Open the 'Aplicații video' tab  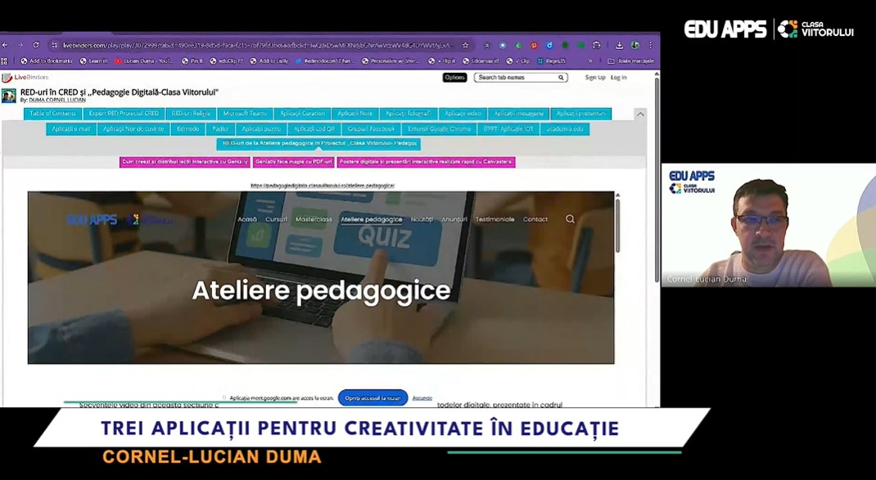click(x=463, y=114)
